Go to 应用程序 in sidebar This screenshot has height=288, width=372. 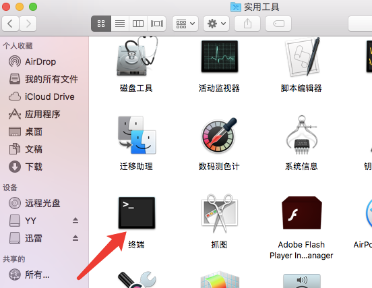pyautogui.click(x=34, y=114)
